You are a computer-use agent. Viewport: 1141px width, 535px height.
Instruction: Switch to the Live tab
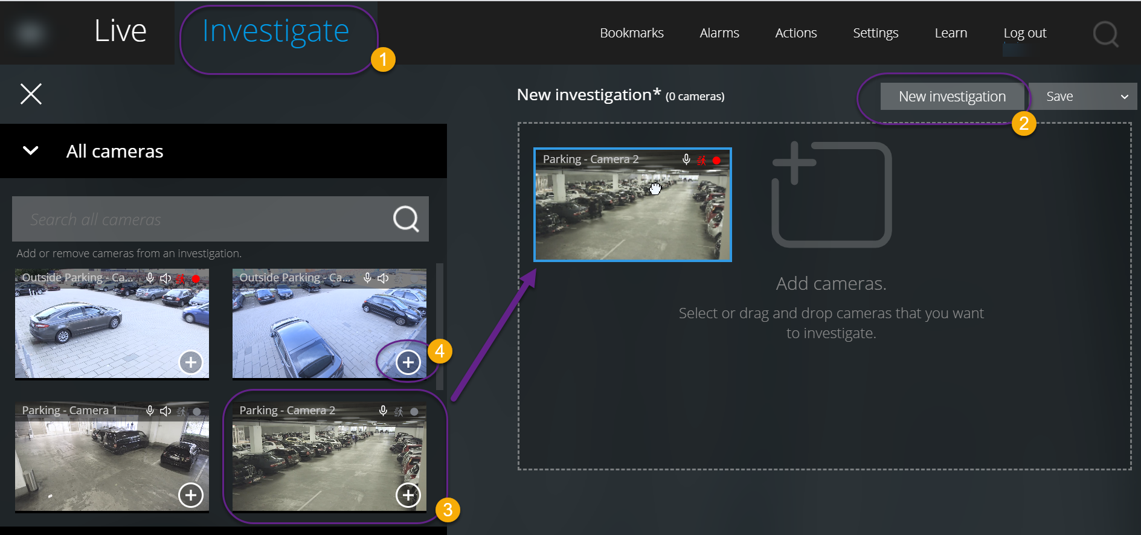tap(120, 31)
